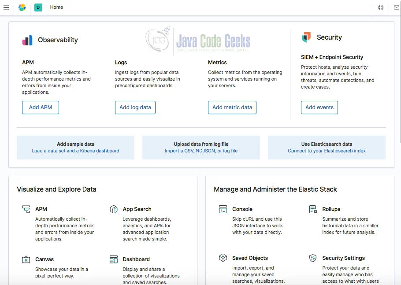Click the Observability heading
Screen dimensions: 401x285
pyautogui.click(x=58, y=40)
